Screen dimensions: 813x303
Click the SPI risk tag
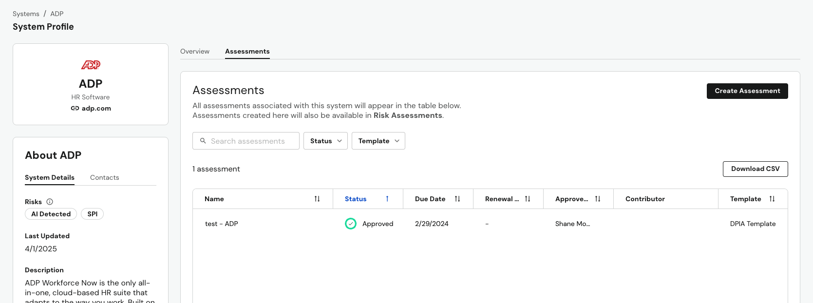(x=93, y=214)
